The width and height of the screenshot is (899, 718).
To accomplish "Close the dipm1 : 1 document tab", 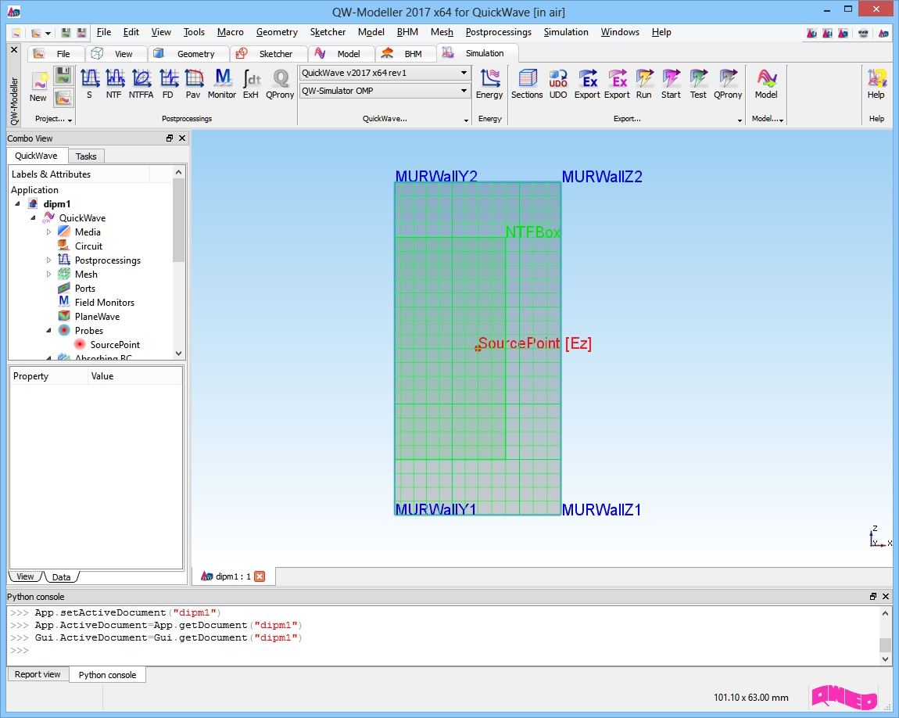I will 260,576.
